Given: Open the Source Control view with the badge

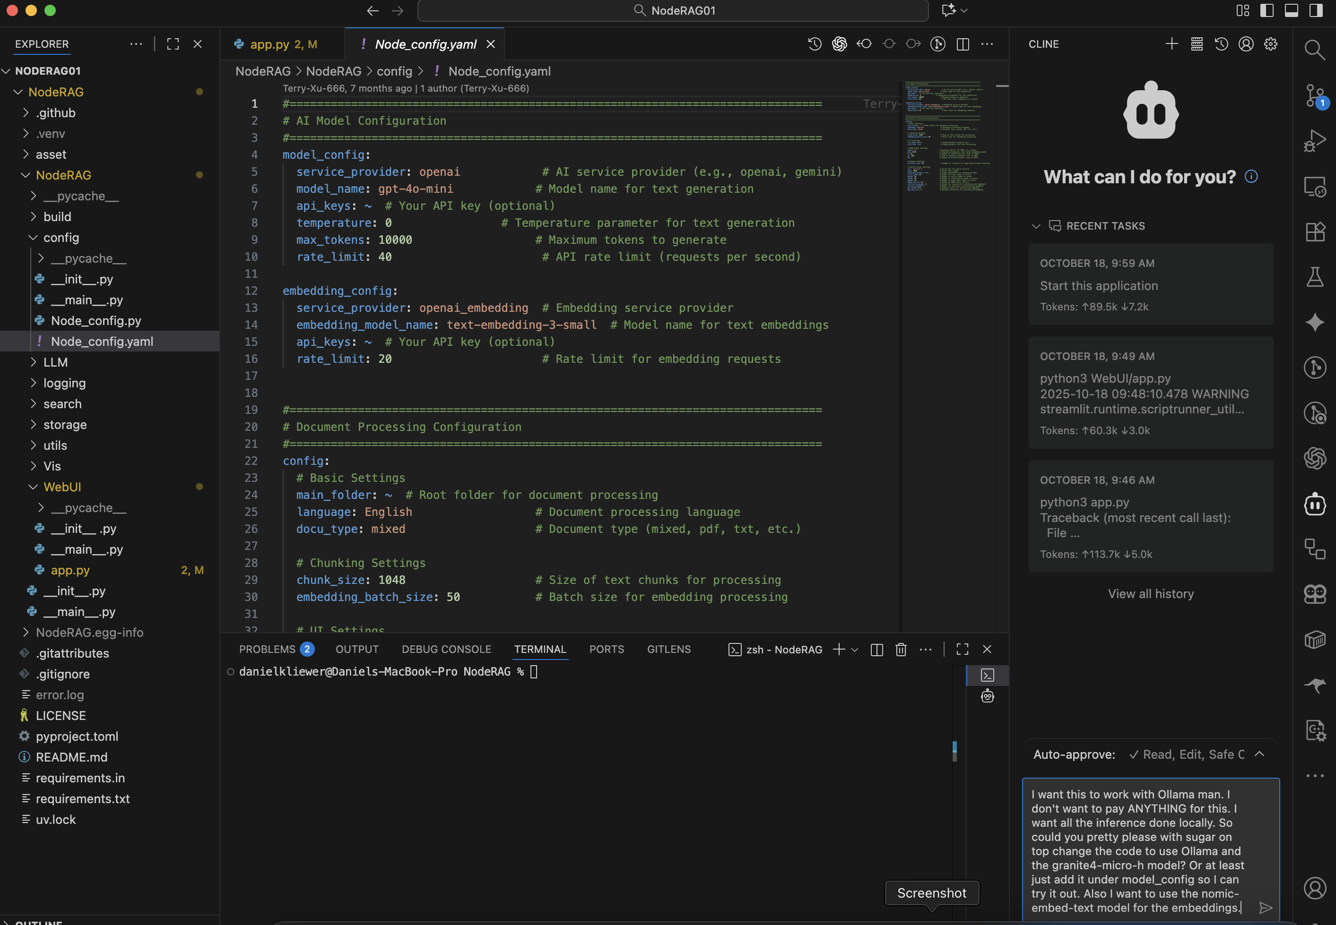Looking at the screenshot, I should pos(1314,95).
